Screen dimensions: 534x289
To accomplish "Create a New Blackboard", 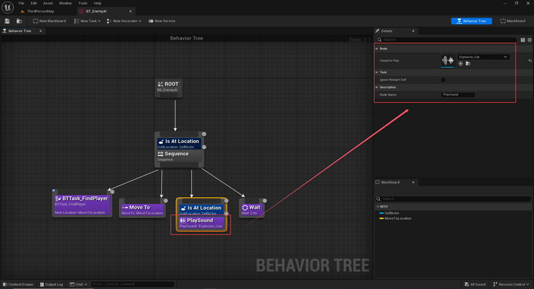I will tap(50, 21).
